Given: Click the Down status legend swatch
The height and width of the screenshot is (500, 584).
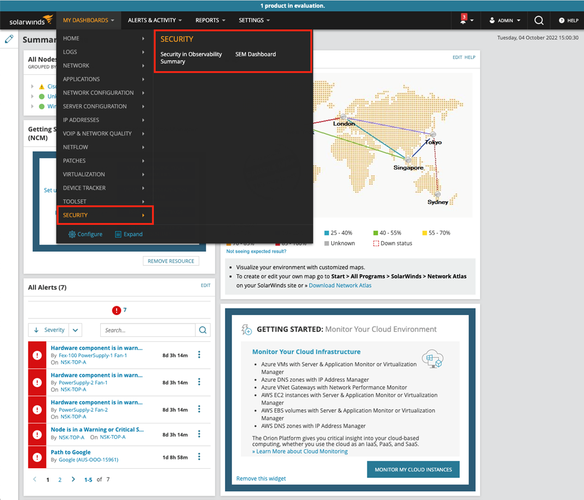Looking at the screenshot, I should (376, 243).
